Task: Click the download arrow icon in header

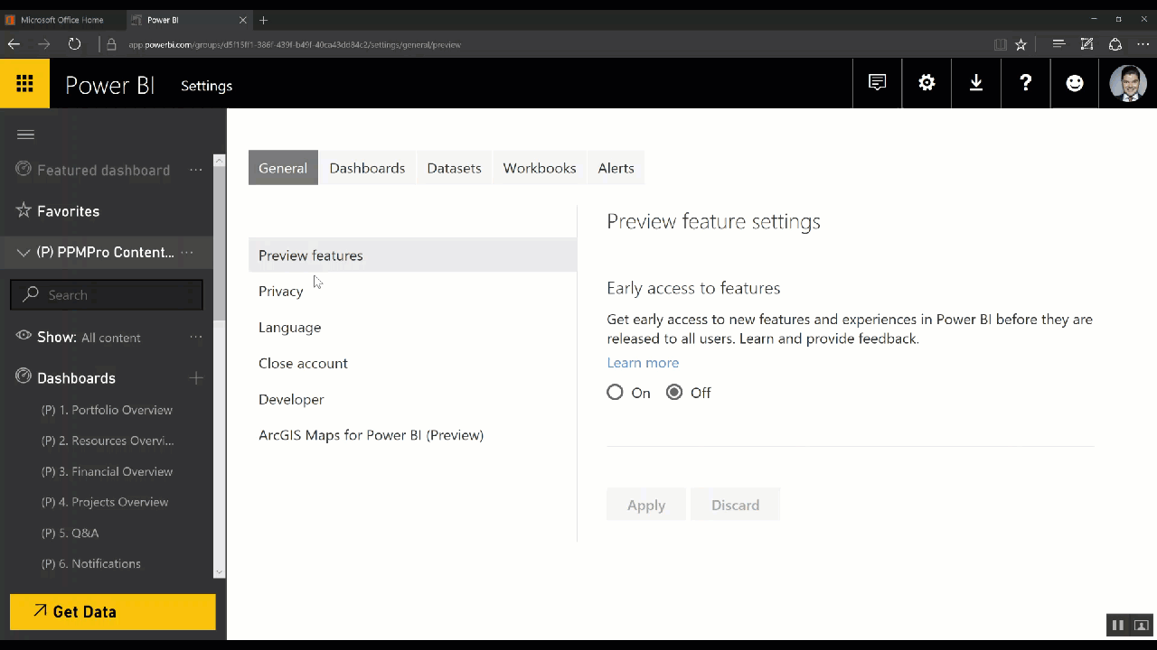Action: (x=976, y=83)
